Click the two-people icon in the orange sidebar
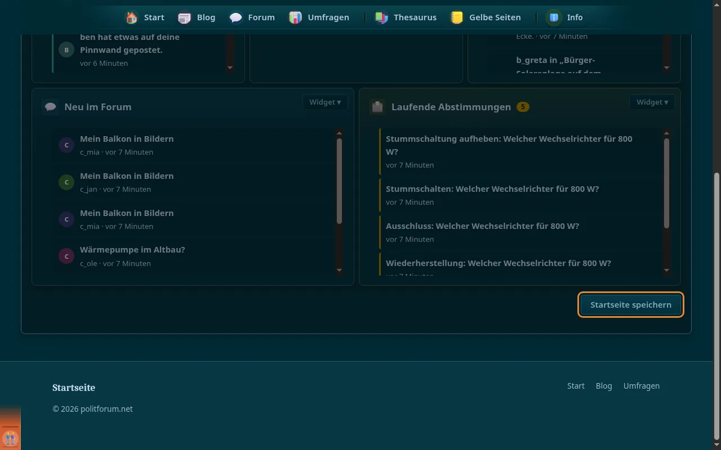Screen dimensions: 721x450 tap(10, 438)
